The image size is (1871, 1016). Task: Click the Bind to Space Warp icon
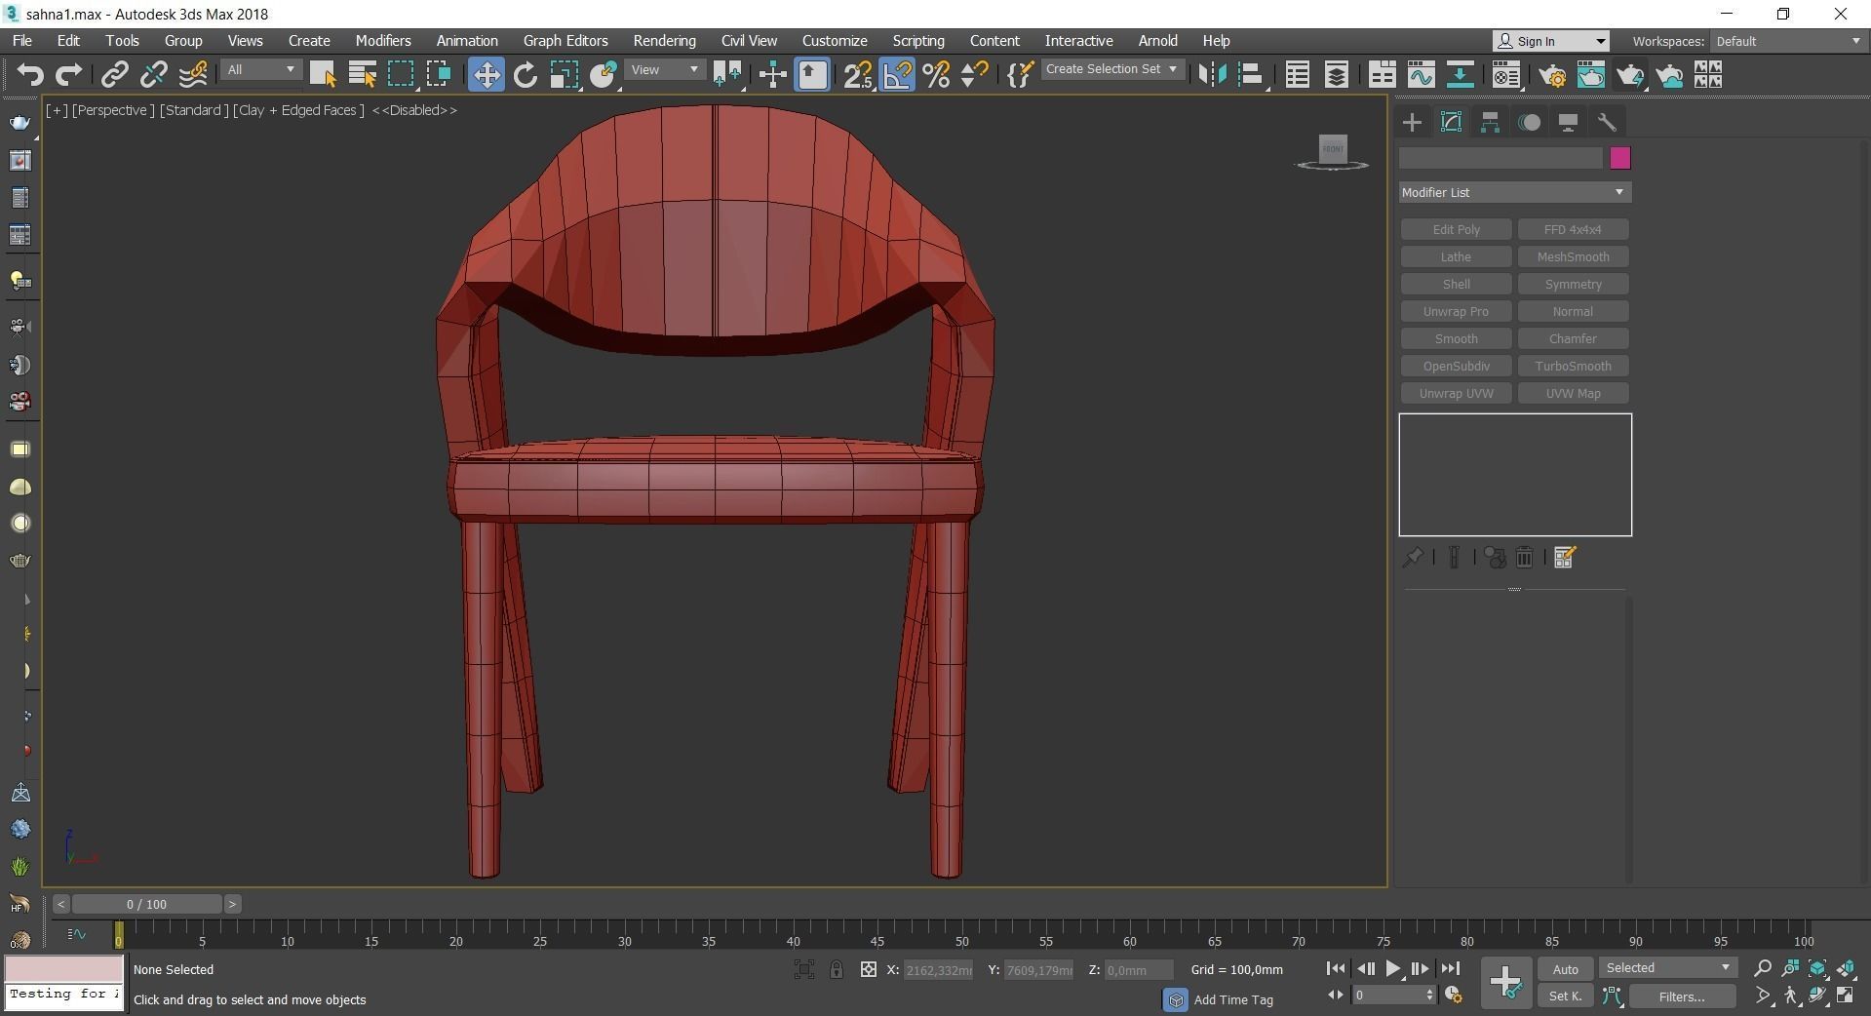pos(193,75)
